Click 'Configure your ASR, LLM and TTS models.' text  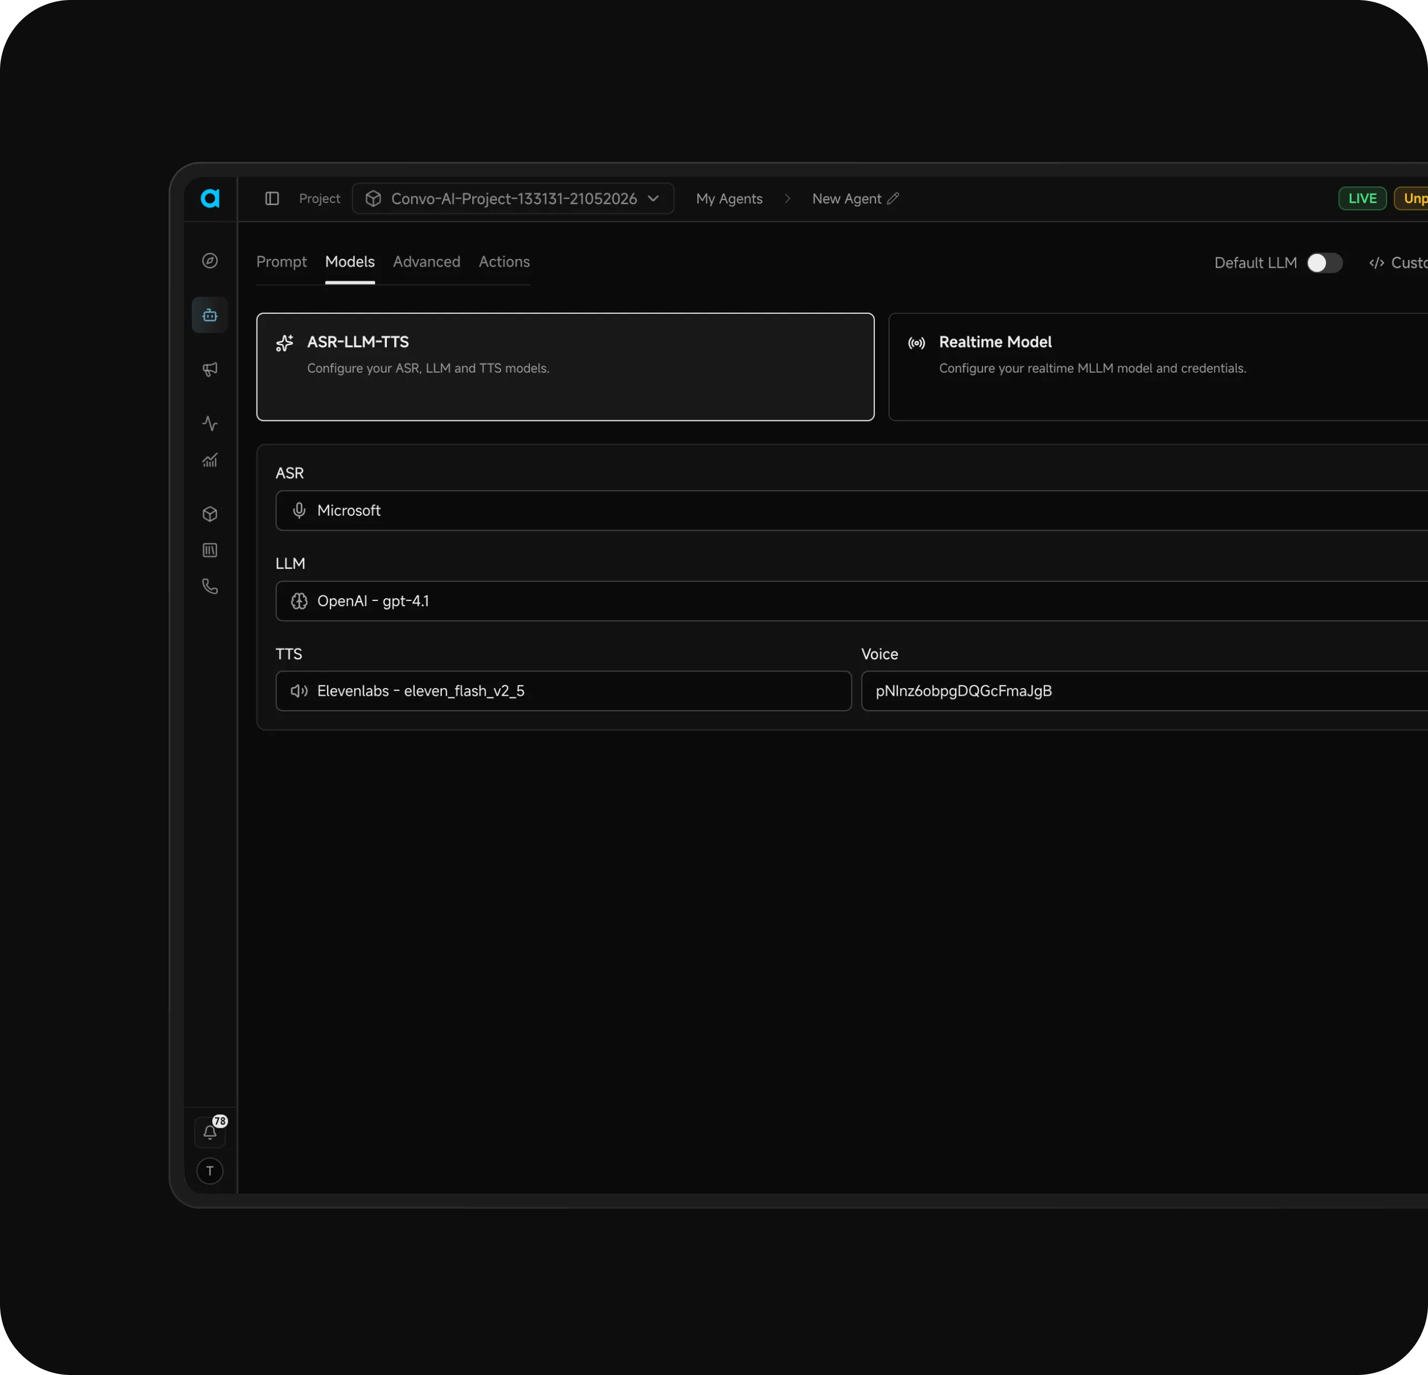click(x=429, y=368)
